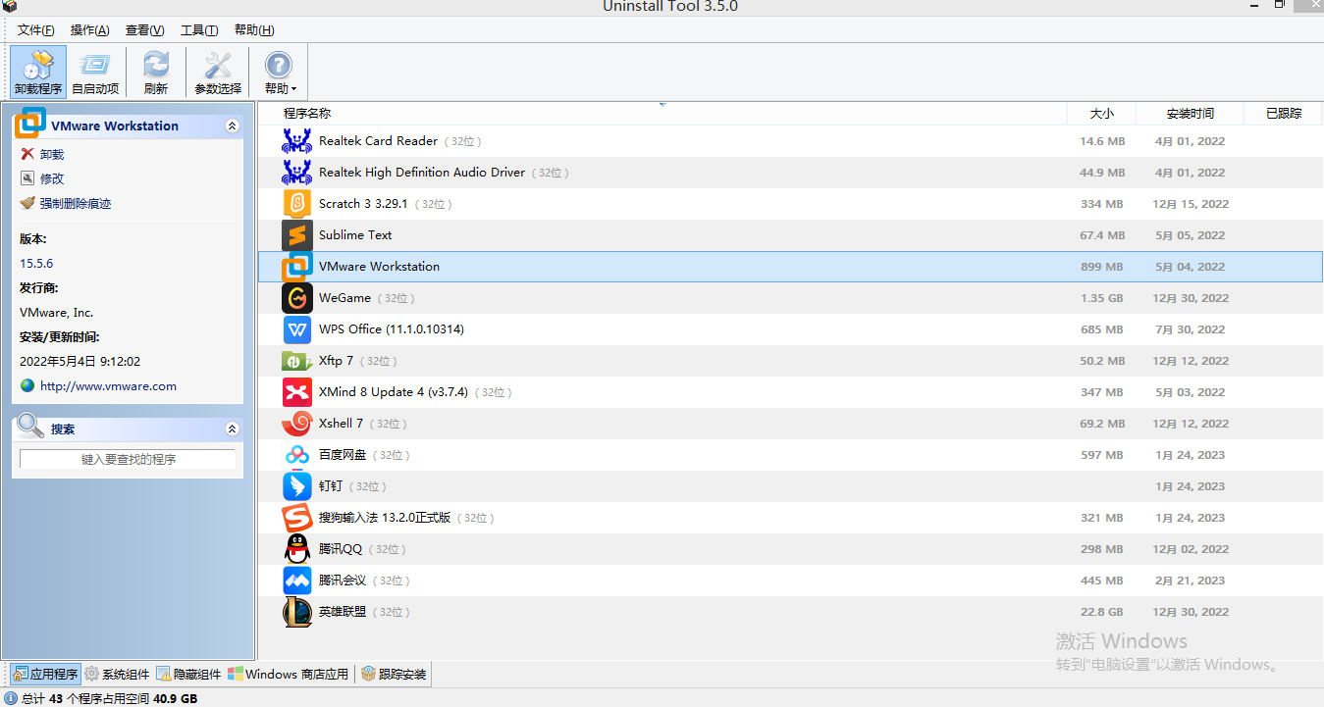The image size is (1324, 707).
Task: Click the 腾讯会议 icon
Action: tap(297, 581)
